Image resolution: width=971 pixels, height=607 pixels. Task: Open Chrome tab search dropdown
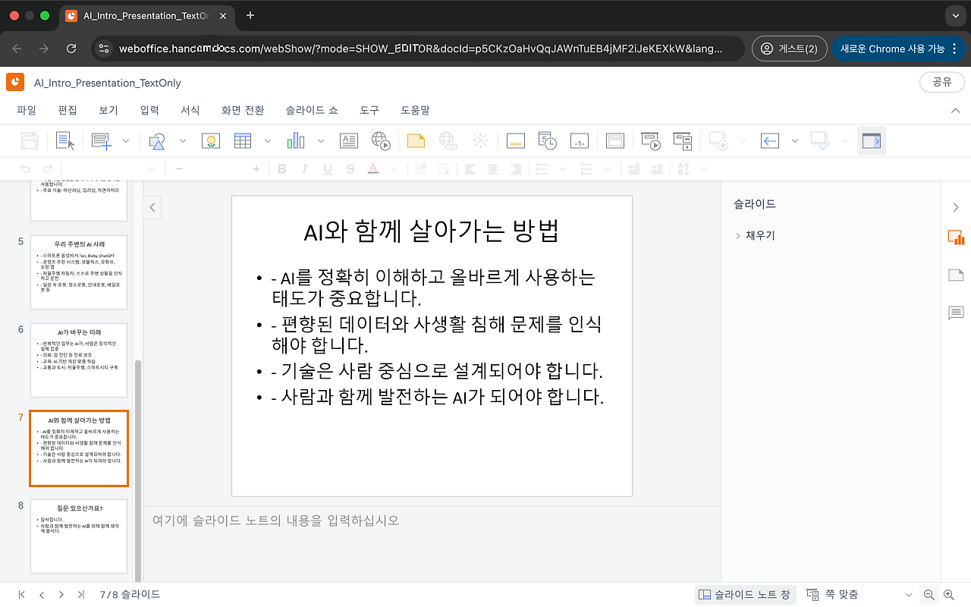tap(955, 15)
